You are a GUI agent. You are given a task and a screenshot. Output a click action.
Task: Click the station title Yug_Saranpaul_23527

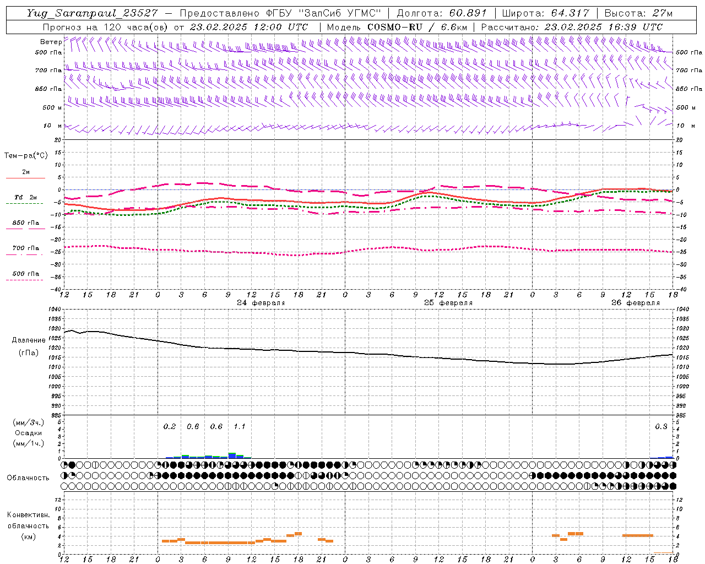pos(92,13)
